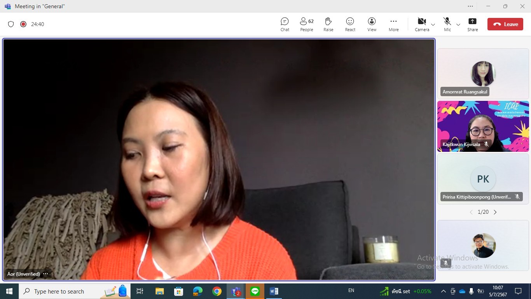Image resolution: width=531 pixels, height=299 pixels.
Task: Open title bar settings ellipsis menu
Action: coord(470,6)
